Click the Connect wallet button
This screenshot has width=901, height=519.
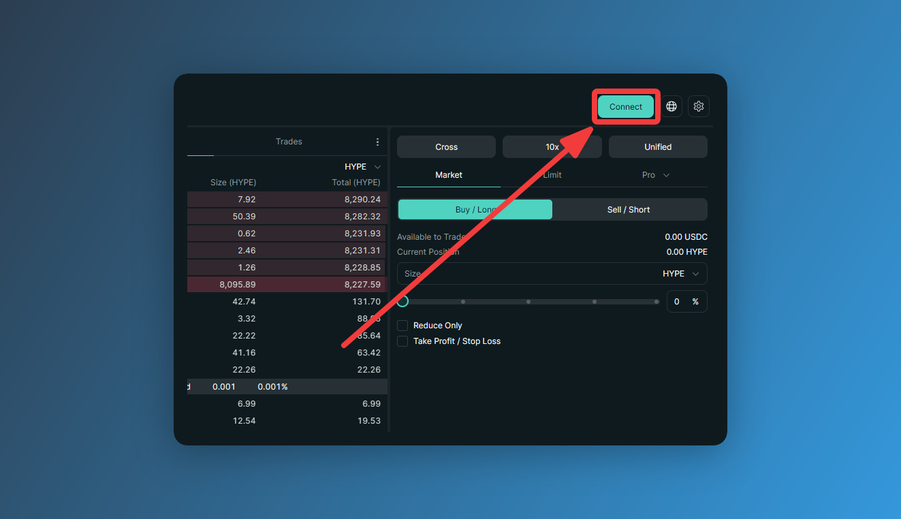[x=625, y=107]
